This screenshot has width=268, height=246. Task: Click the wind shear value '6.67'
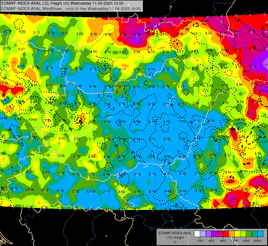pyautogui.click(x=180, y=52)
